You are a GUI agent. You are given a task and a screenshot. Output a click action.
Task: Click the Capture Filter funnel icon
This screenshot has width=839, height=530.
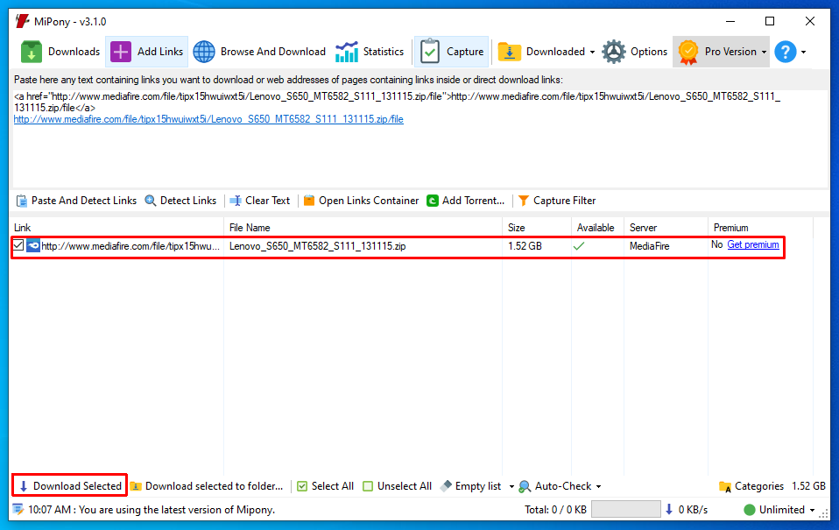coord(524,201)
